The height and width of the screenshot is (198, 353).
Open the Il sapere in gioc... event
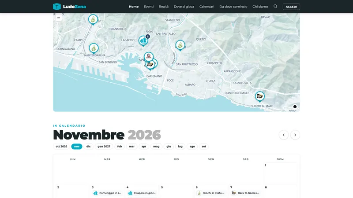point(142,193)
